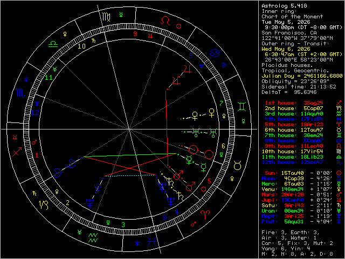Click 'Julian Day = 2461166.6880'
The width and height of the screenshot is (345, 259).
pos(302,76)
